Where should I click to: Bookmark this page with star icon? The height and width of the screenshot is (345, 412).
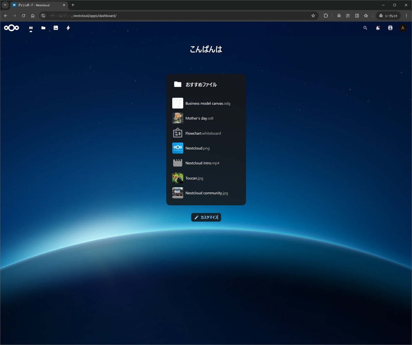[313, 15]
